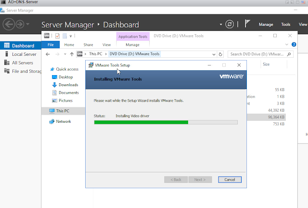Click File and Storage icon in sidebar
This screenshot has width=308, height=208.
7,71
